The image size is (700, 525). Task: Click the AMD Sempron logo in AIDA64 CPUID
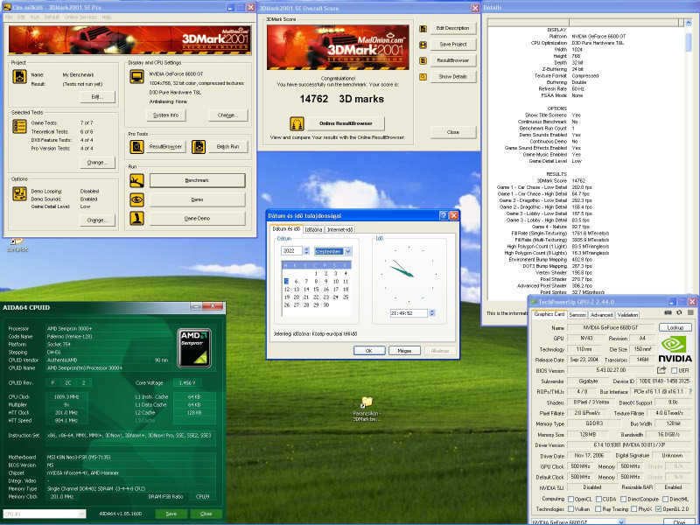194,348
